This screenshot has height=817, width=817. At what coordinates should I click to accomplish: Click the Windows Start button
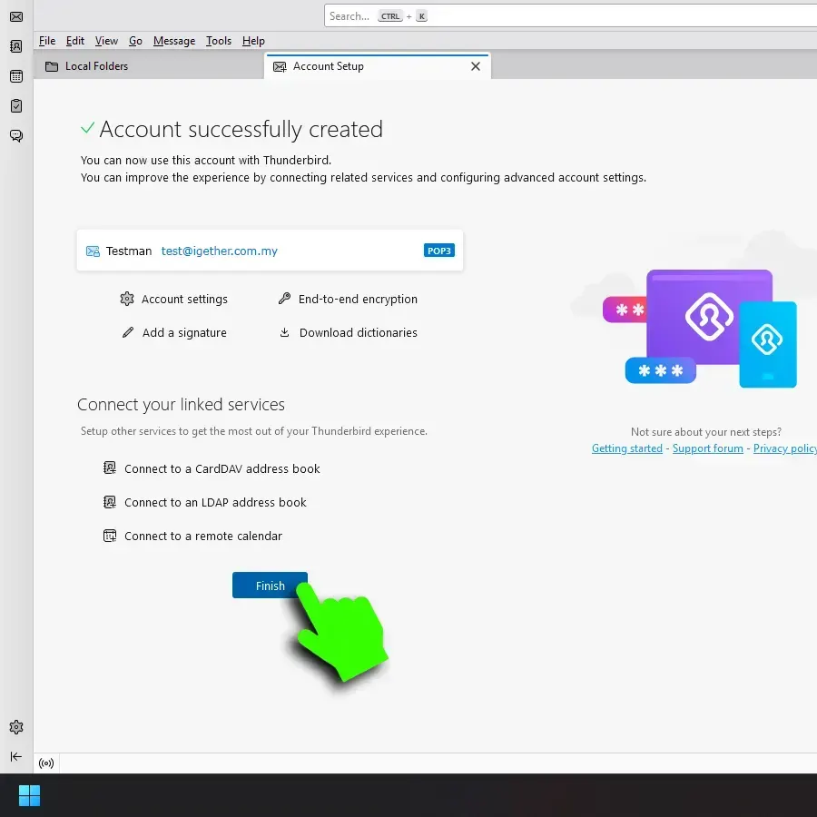pyautogui.click(x=29, y=796)
